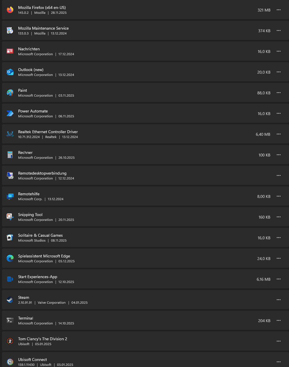The height and width of the screenshot is (367, 289).
Task: Click the Outlook (new) app icon
Action: coord(10,72)
